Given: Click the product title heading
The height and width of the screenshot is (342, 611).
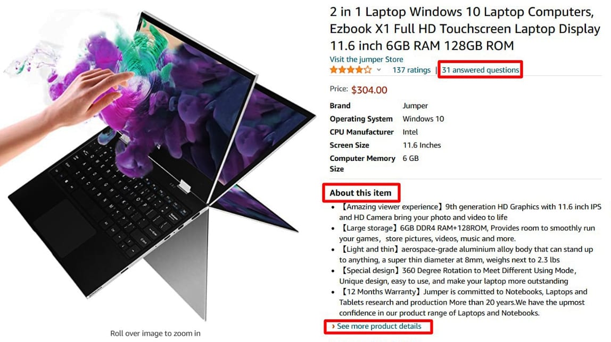Looking at the screenshot, I should pyautogui.click(x=465, y=29).
